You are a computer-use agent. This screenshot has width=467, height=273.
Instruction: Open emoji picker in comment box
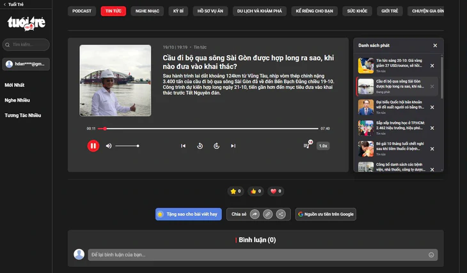coord(431,255)
